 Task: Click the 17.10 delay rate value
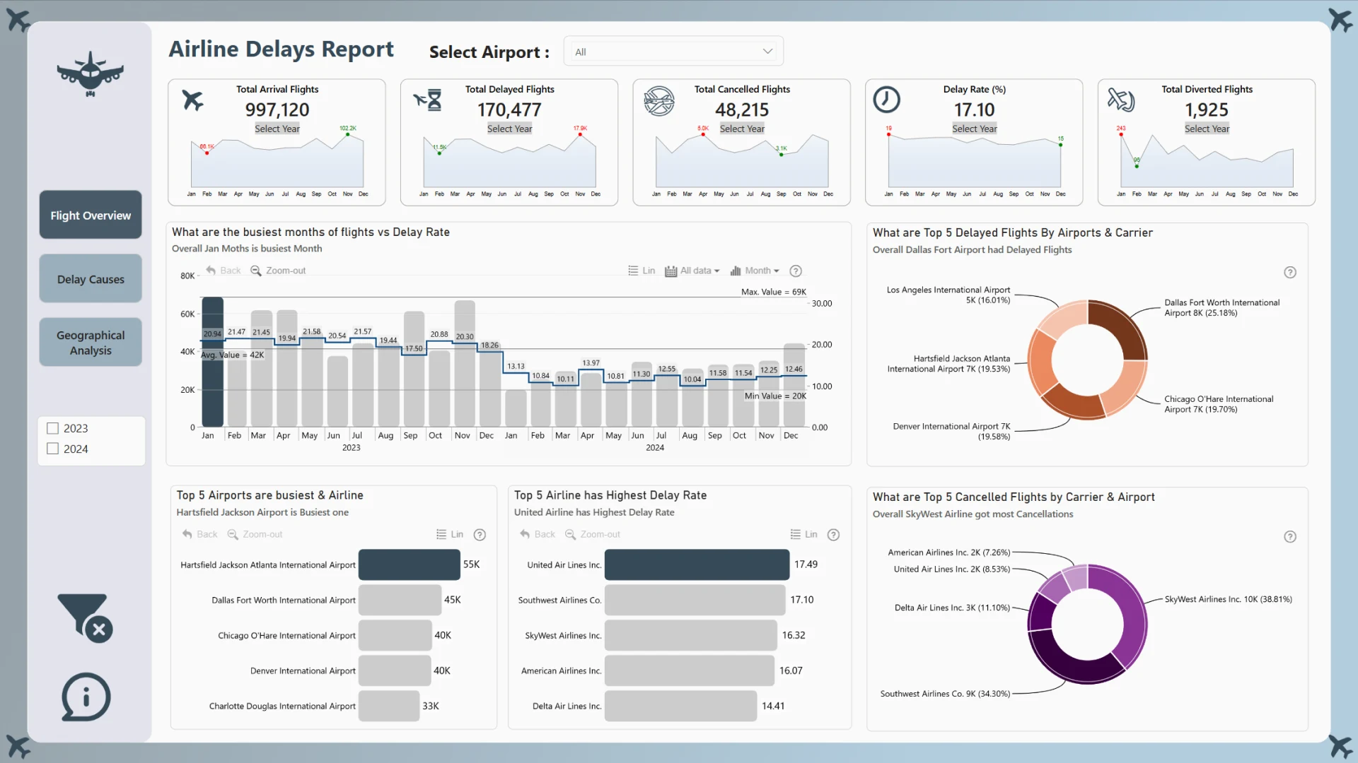(974, 110)
